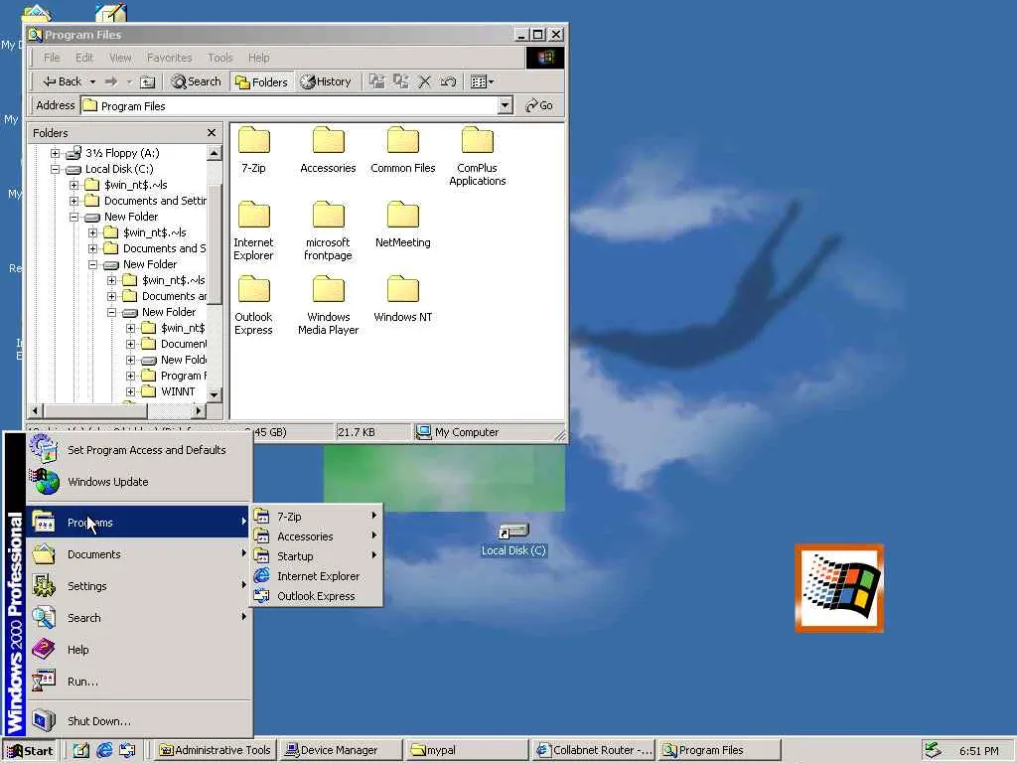This screenshot has width=1017, height=763.
Task: Select the Accessories folder in file pane
Action: 328,150
